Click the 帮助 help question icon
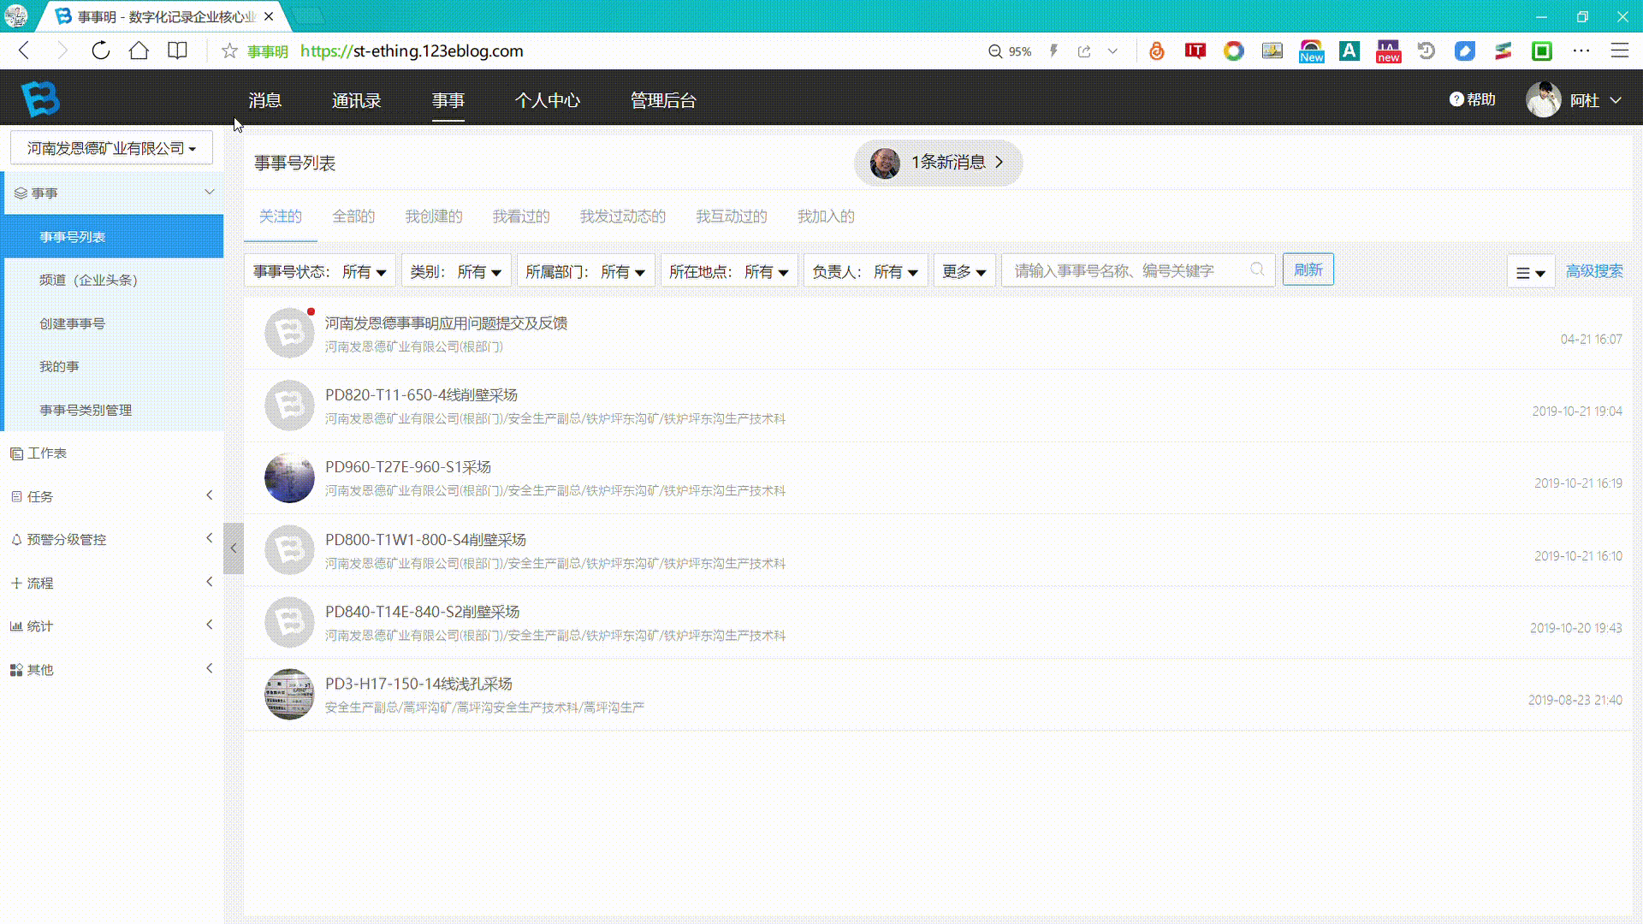The image size is (1643, 924). click(x=1456, y=99)
